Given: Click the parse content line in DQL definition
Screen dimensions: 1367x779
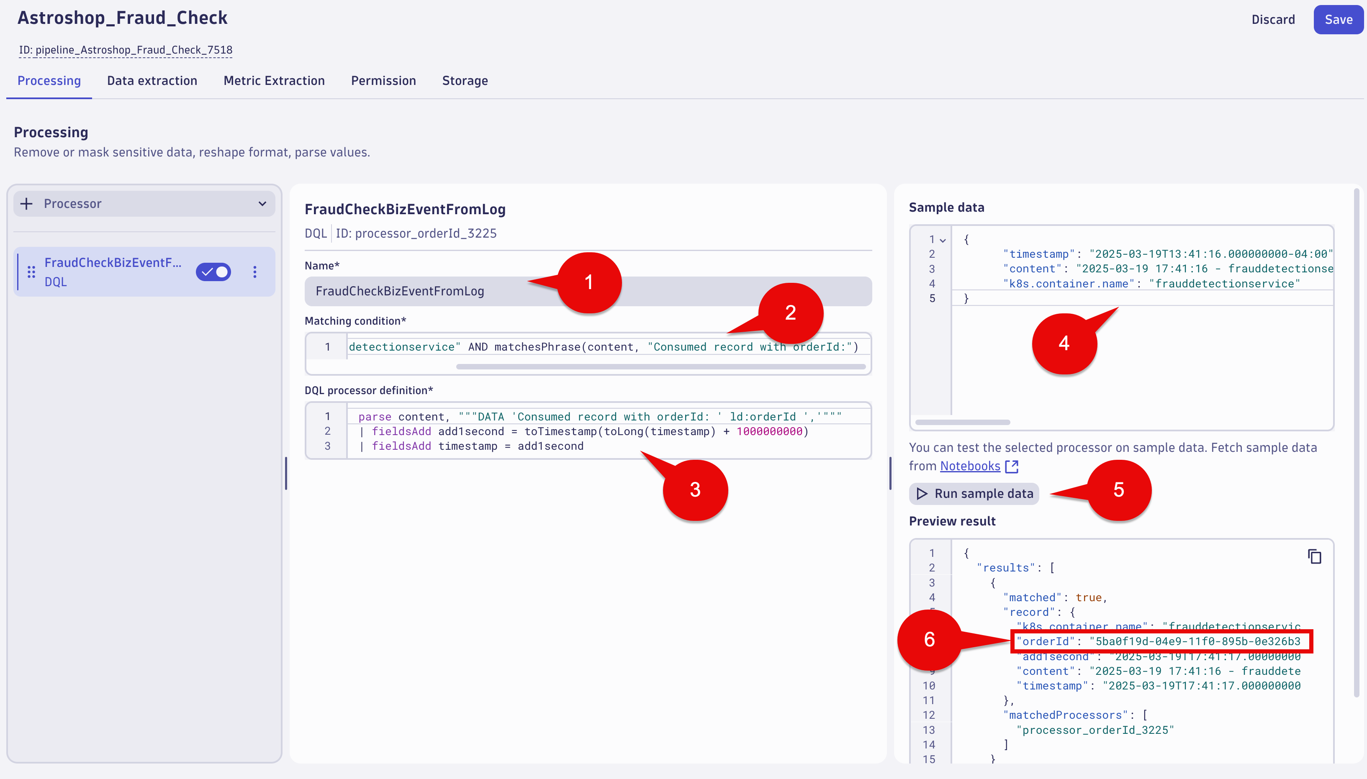Looking at the screenshot, I should point(600,416).
